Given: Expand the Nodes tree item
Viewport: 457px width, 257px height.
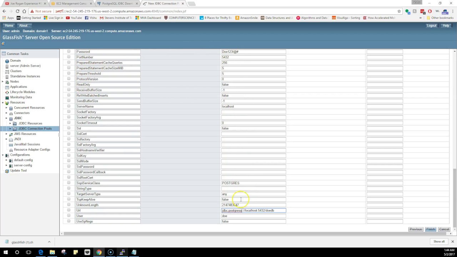Looking at the screenshot, I should click(3, 82).
